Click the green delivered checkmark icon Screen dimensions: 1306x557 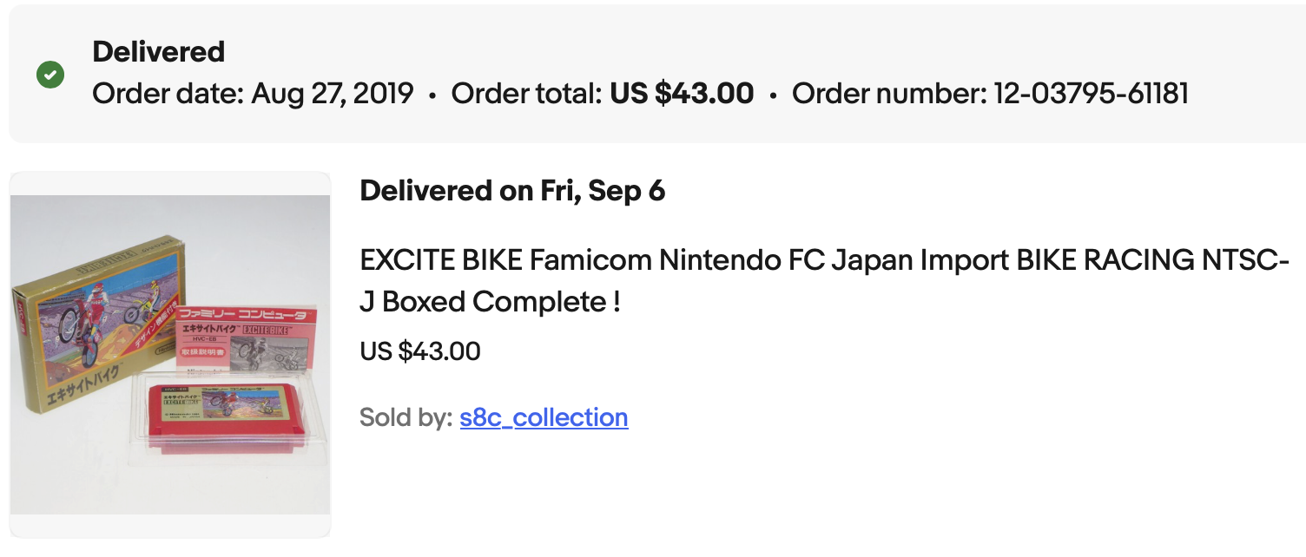tap(50, 74)
